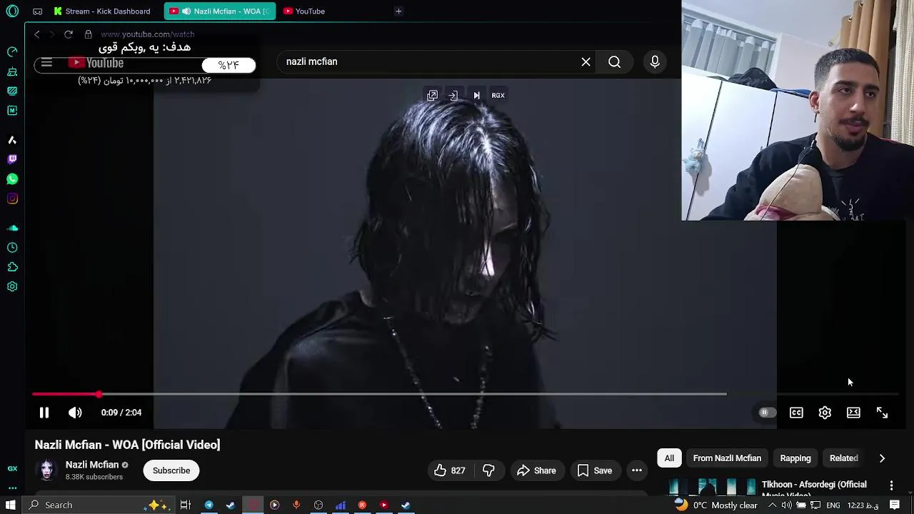The image size is (914, 514).
Task: Click the RGX video enhancer icon
Action: 498,95
